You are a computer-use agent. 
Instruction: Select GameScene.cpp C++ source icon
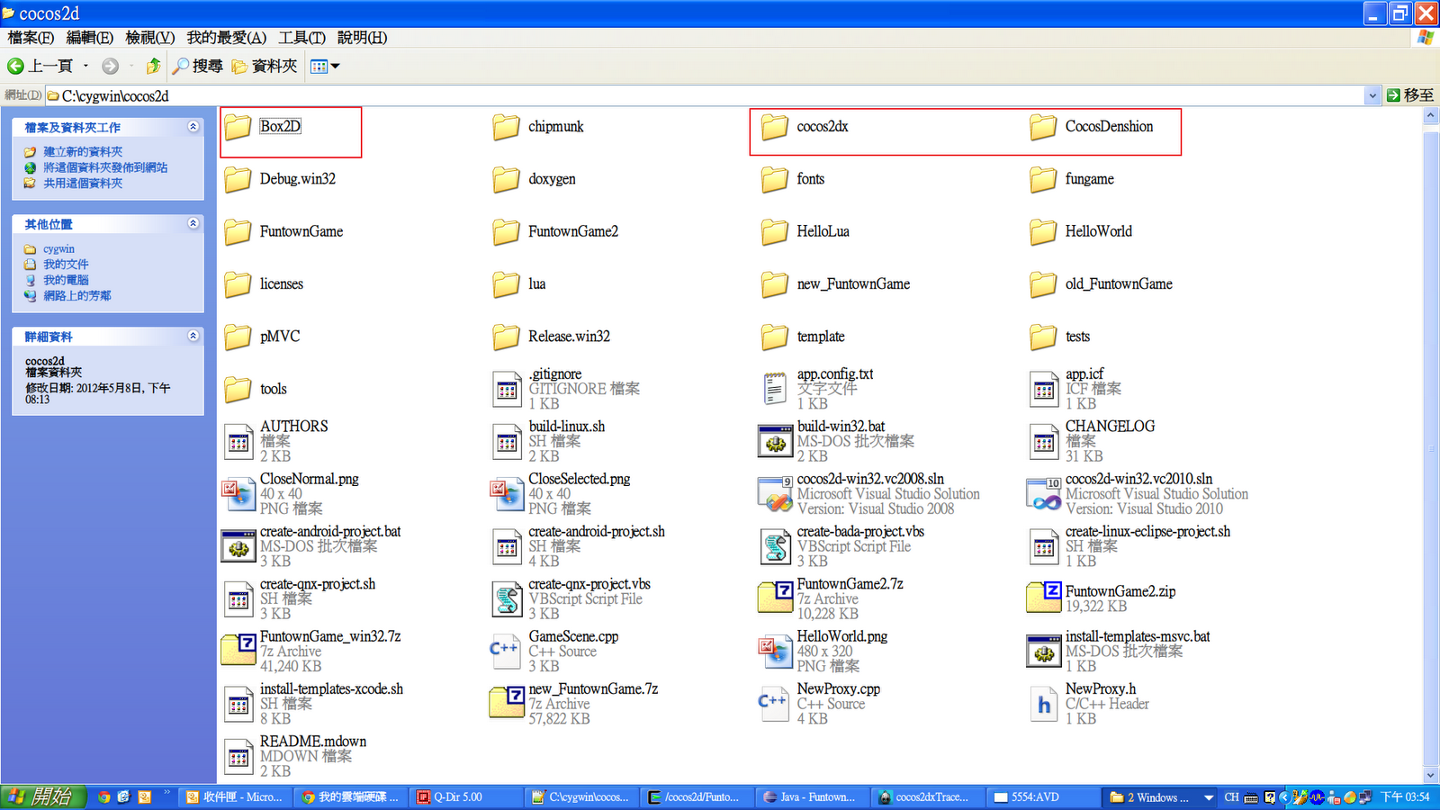point(507,651)
